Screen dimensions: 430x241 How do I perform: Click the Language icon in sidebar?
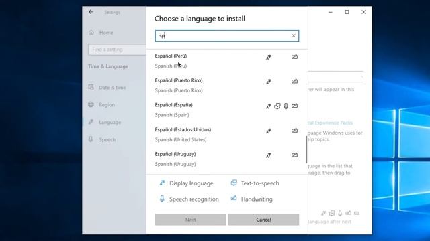(91, 122)
